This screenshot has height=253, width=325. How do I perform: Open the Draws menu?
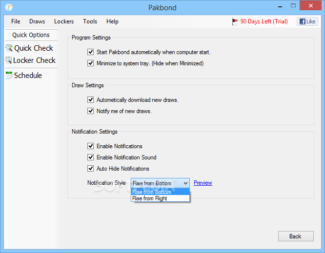click(37, 21)
